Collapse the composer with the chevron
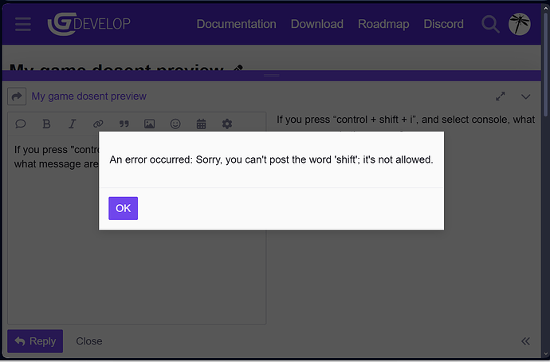Viewport: 550px width, 362px height. (525, 96)
